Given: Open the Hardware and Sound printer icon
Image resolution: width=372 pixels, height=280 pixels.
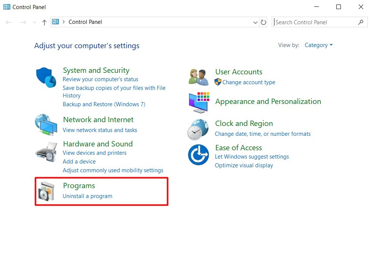Looking at the screenshot, I should click(46, 152).
